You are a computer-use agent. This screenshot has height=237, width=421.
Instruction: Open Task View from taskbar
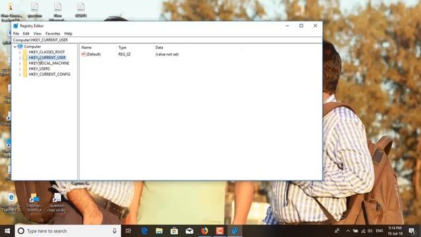tap(128, 231)
